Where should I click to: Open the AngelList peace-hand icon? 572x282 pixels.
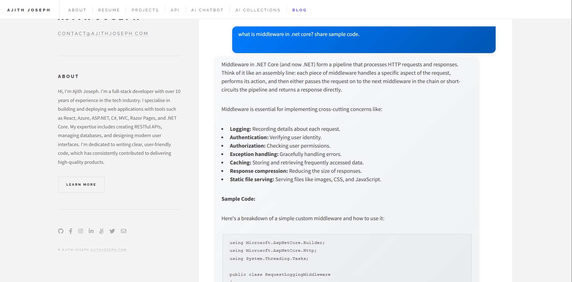click(x=101, y=231)
